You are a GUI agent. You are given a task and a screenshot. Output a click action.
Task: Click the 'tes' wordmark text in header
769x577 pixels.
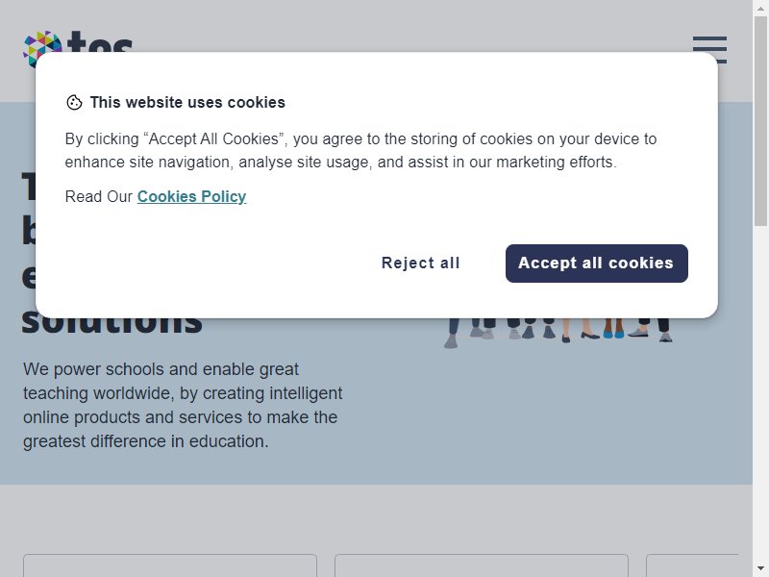pyautogui.click(x=100, y=41)
